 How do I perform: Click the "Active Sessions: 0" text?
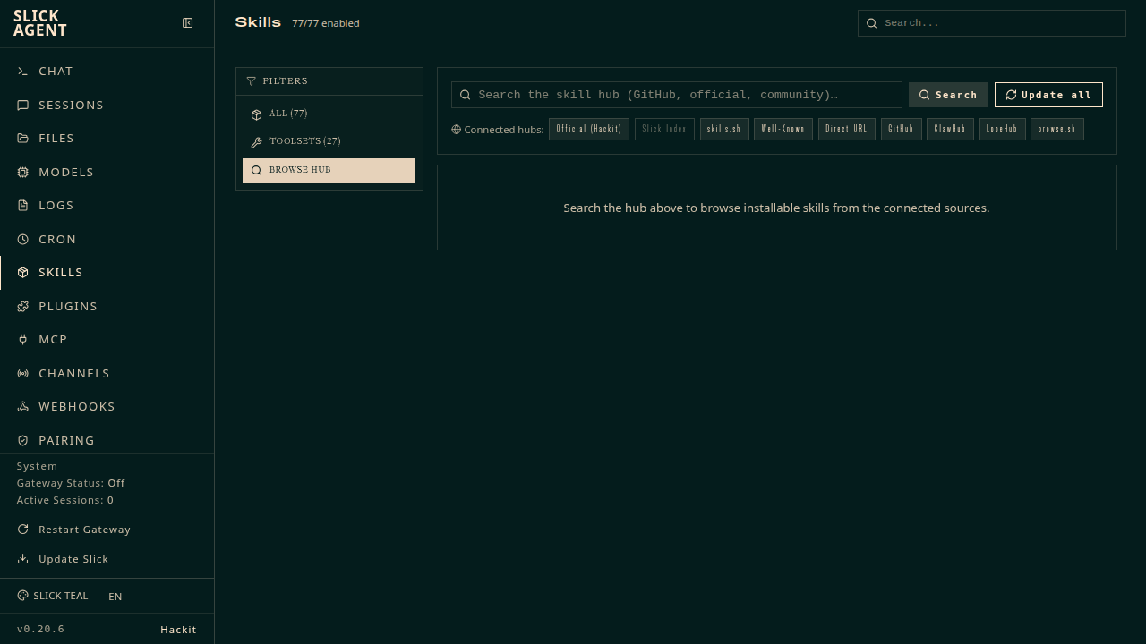tap(65, 500)
